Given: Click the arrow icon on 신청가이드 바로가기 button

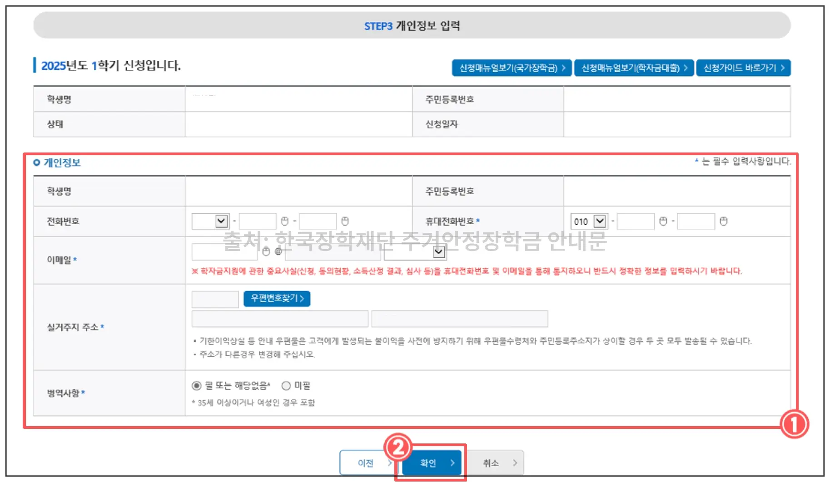Looking at the screenshot, I should (783, 68).
